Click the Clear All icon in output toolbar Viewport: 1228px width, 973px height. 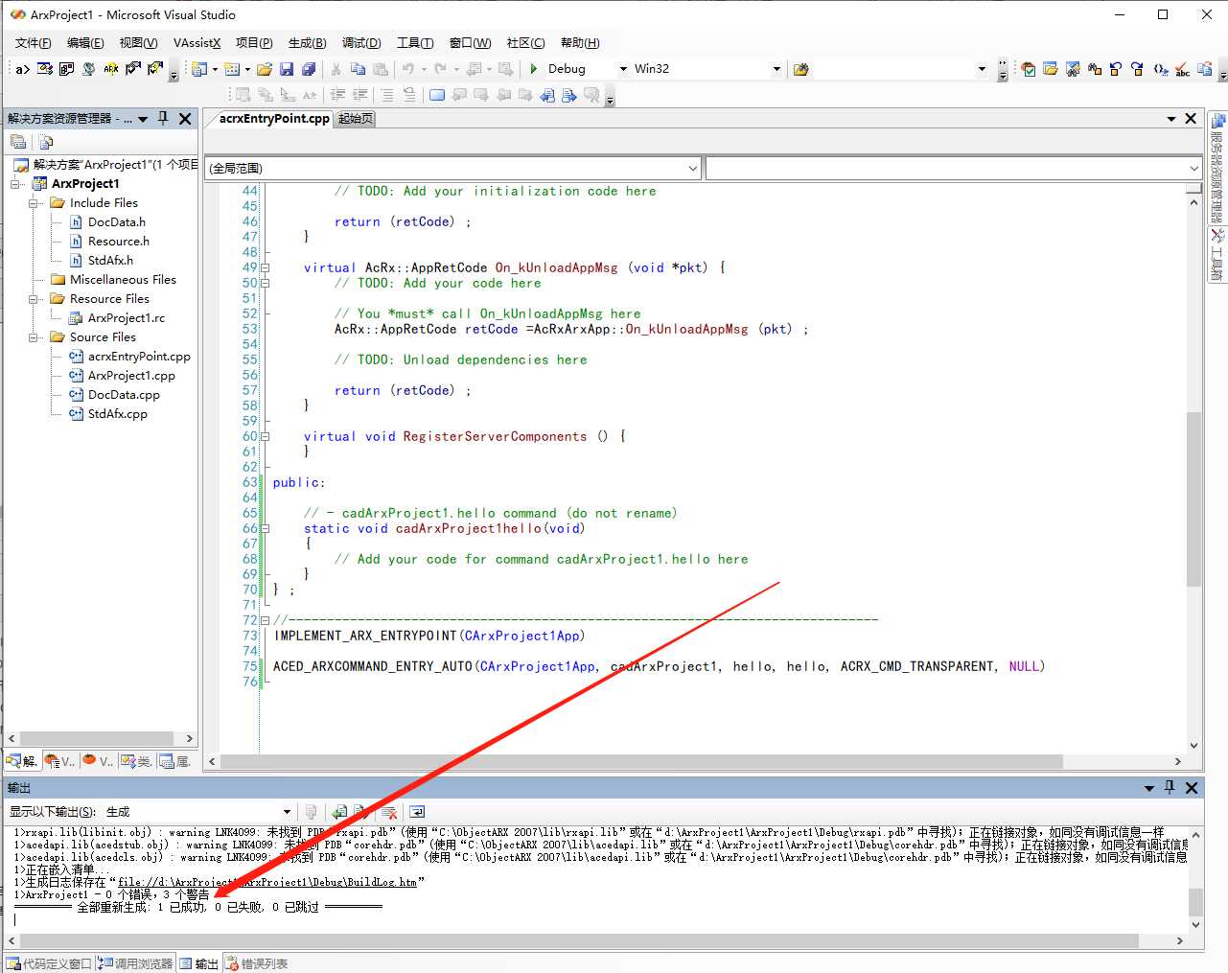click(x=389, y=812)
